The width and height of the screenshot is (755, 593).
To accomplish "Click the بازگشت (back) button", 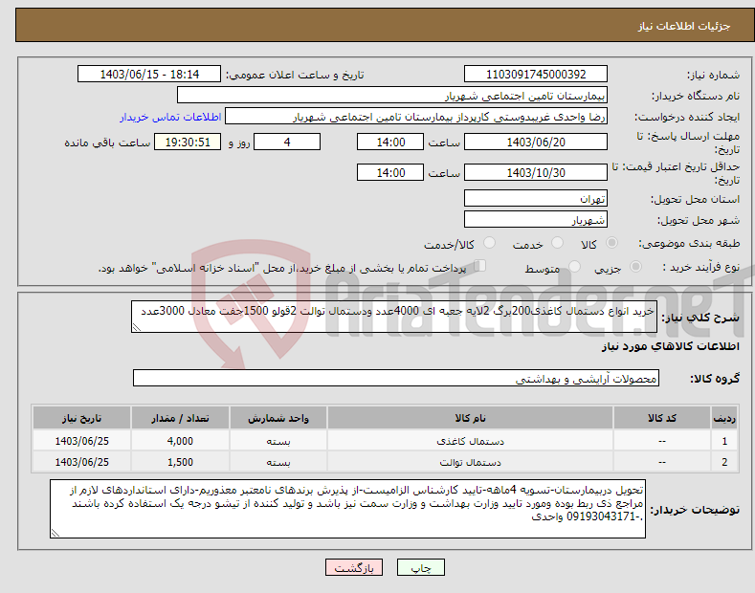I will (x=354, y=567).
